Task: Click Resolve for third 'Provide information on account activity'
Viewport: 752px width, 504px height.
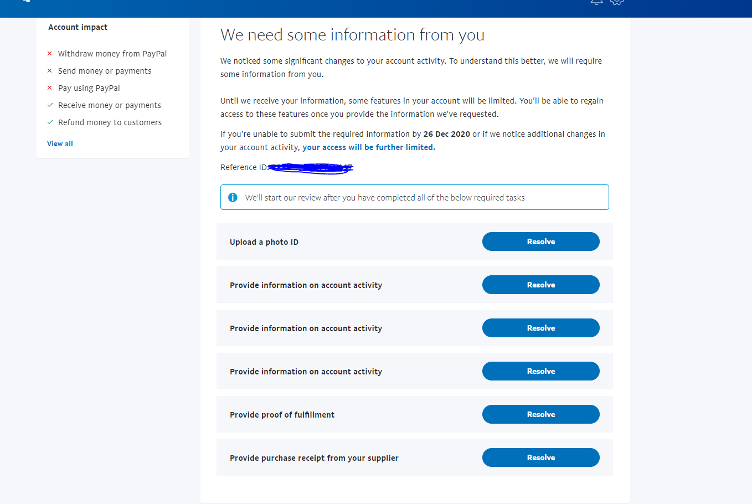Action: tap(540, 371)
